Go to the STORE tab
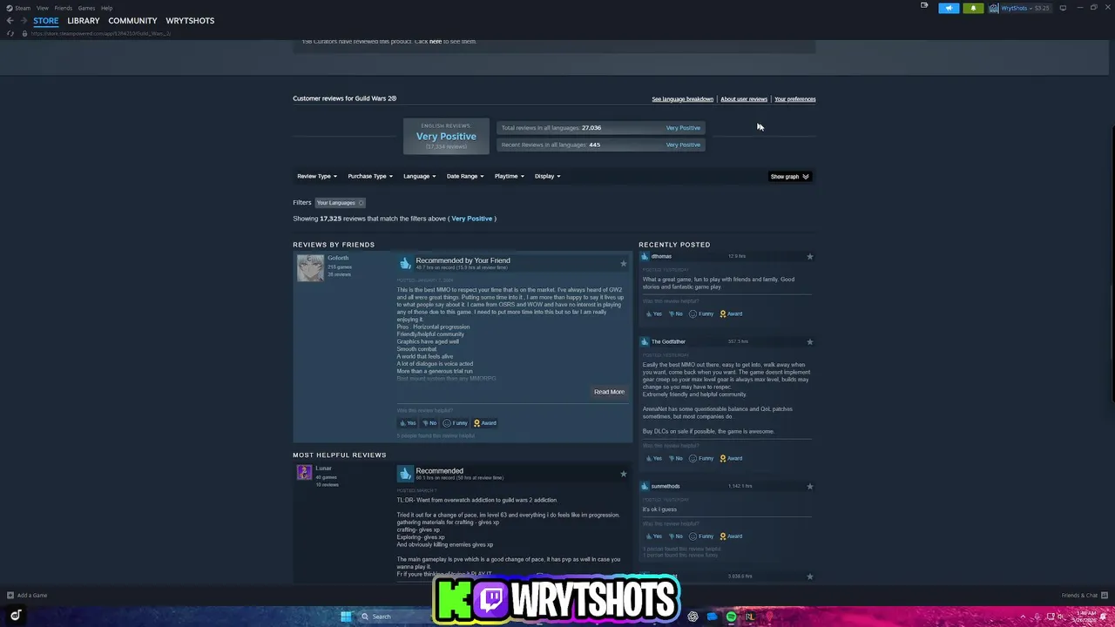This screenshot has height=627, width=1115. (x=46, y=20)
